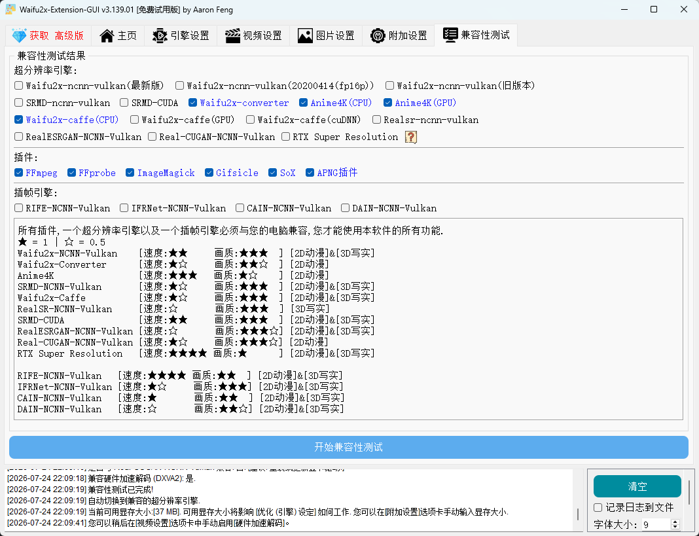Screen dimensions: 699x536
Task: Uncheck Anime4K(GPU) checkbox
Action: (388, 103)
